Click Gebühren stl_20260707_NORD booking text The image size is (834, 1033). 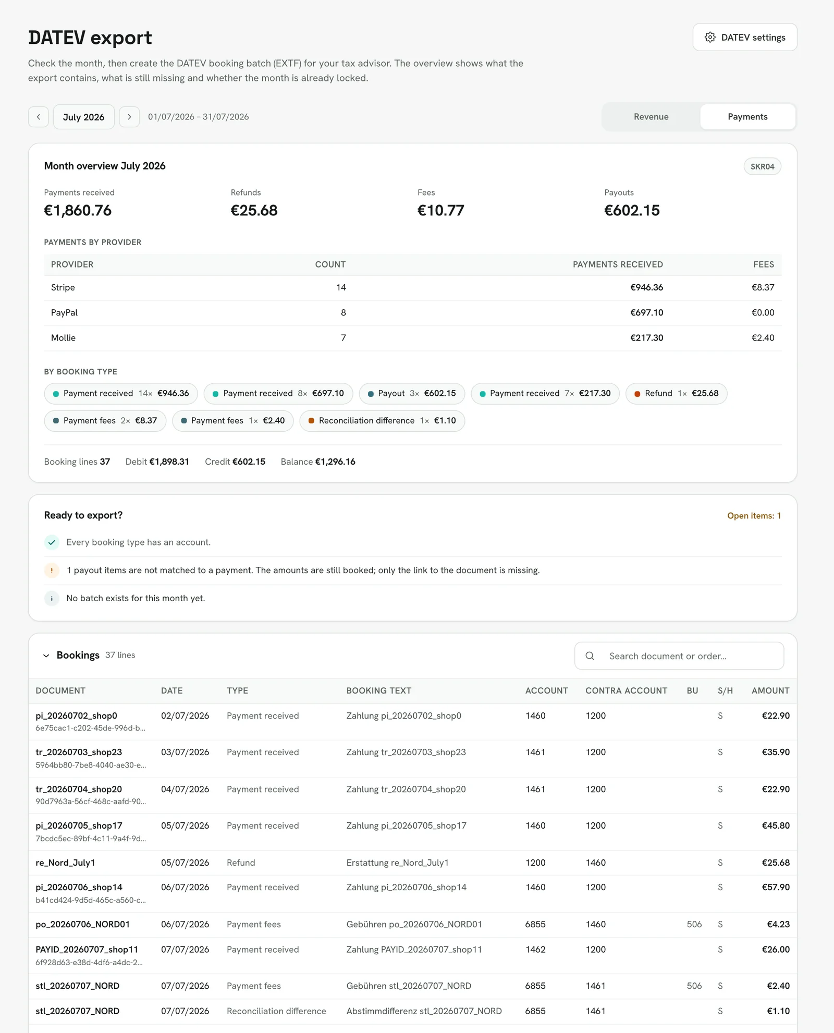pyautogui.click(x=409, y=986)
